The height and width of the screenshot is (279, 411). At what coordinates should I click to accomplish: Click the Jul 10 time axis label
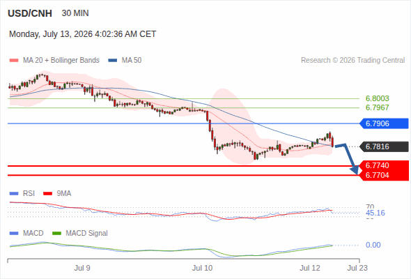point(202,268)
